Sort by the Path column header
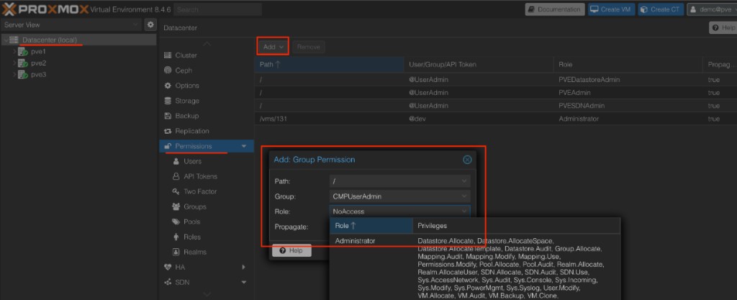 point(329,65)
